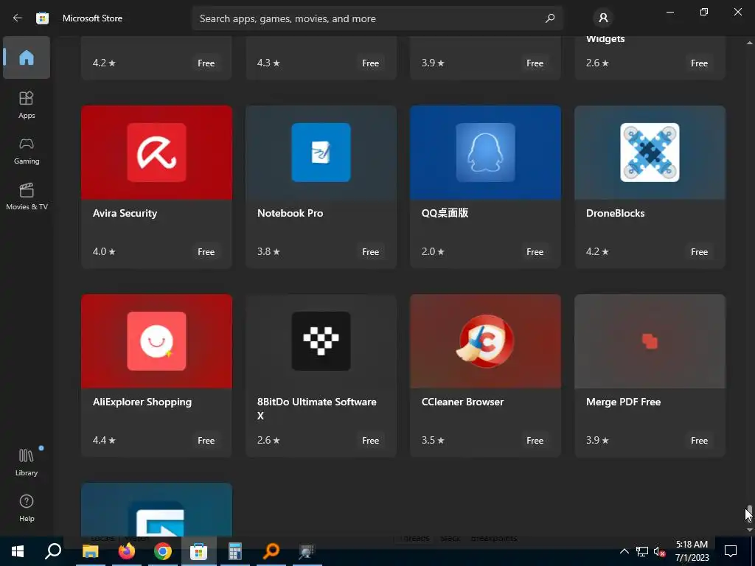The width and height of the screenshot is (755, 566).
Task: Open the Notebook Pro app icon
Action: 321,152
